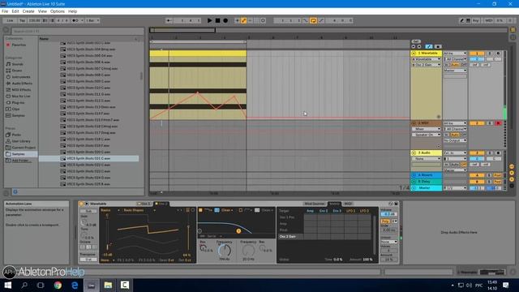
Task: Click the Arrangement Record button
Action: tap(225, 20)
